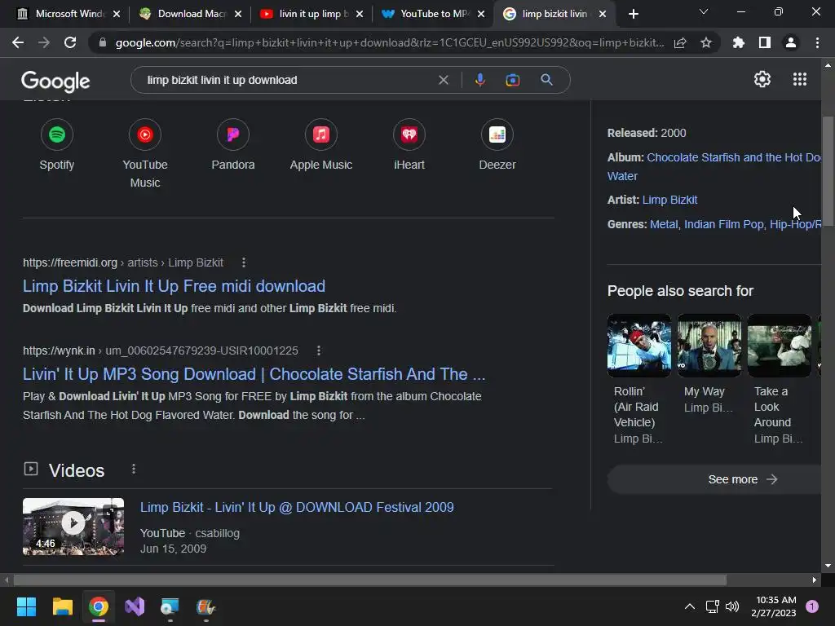Open more options for wynk.in result
This screenshot has width=835, height=626.
[319, 350]
